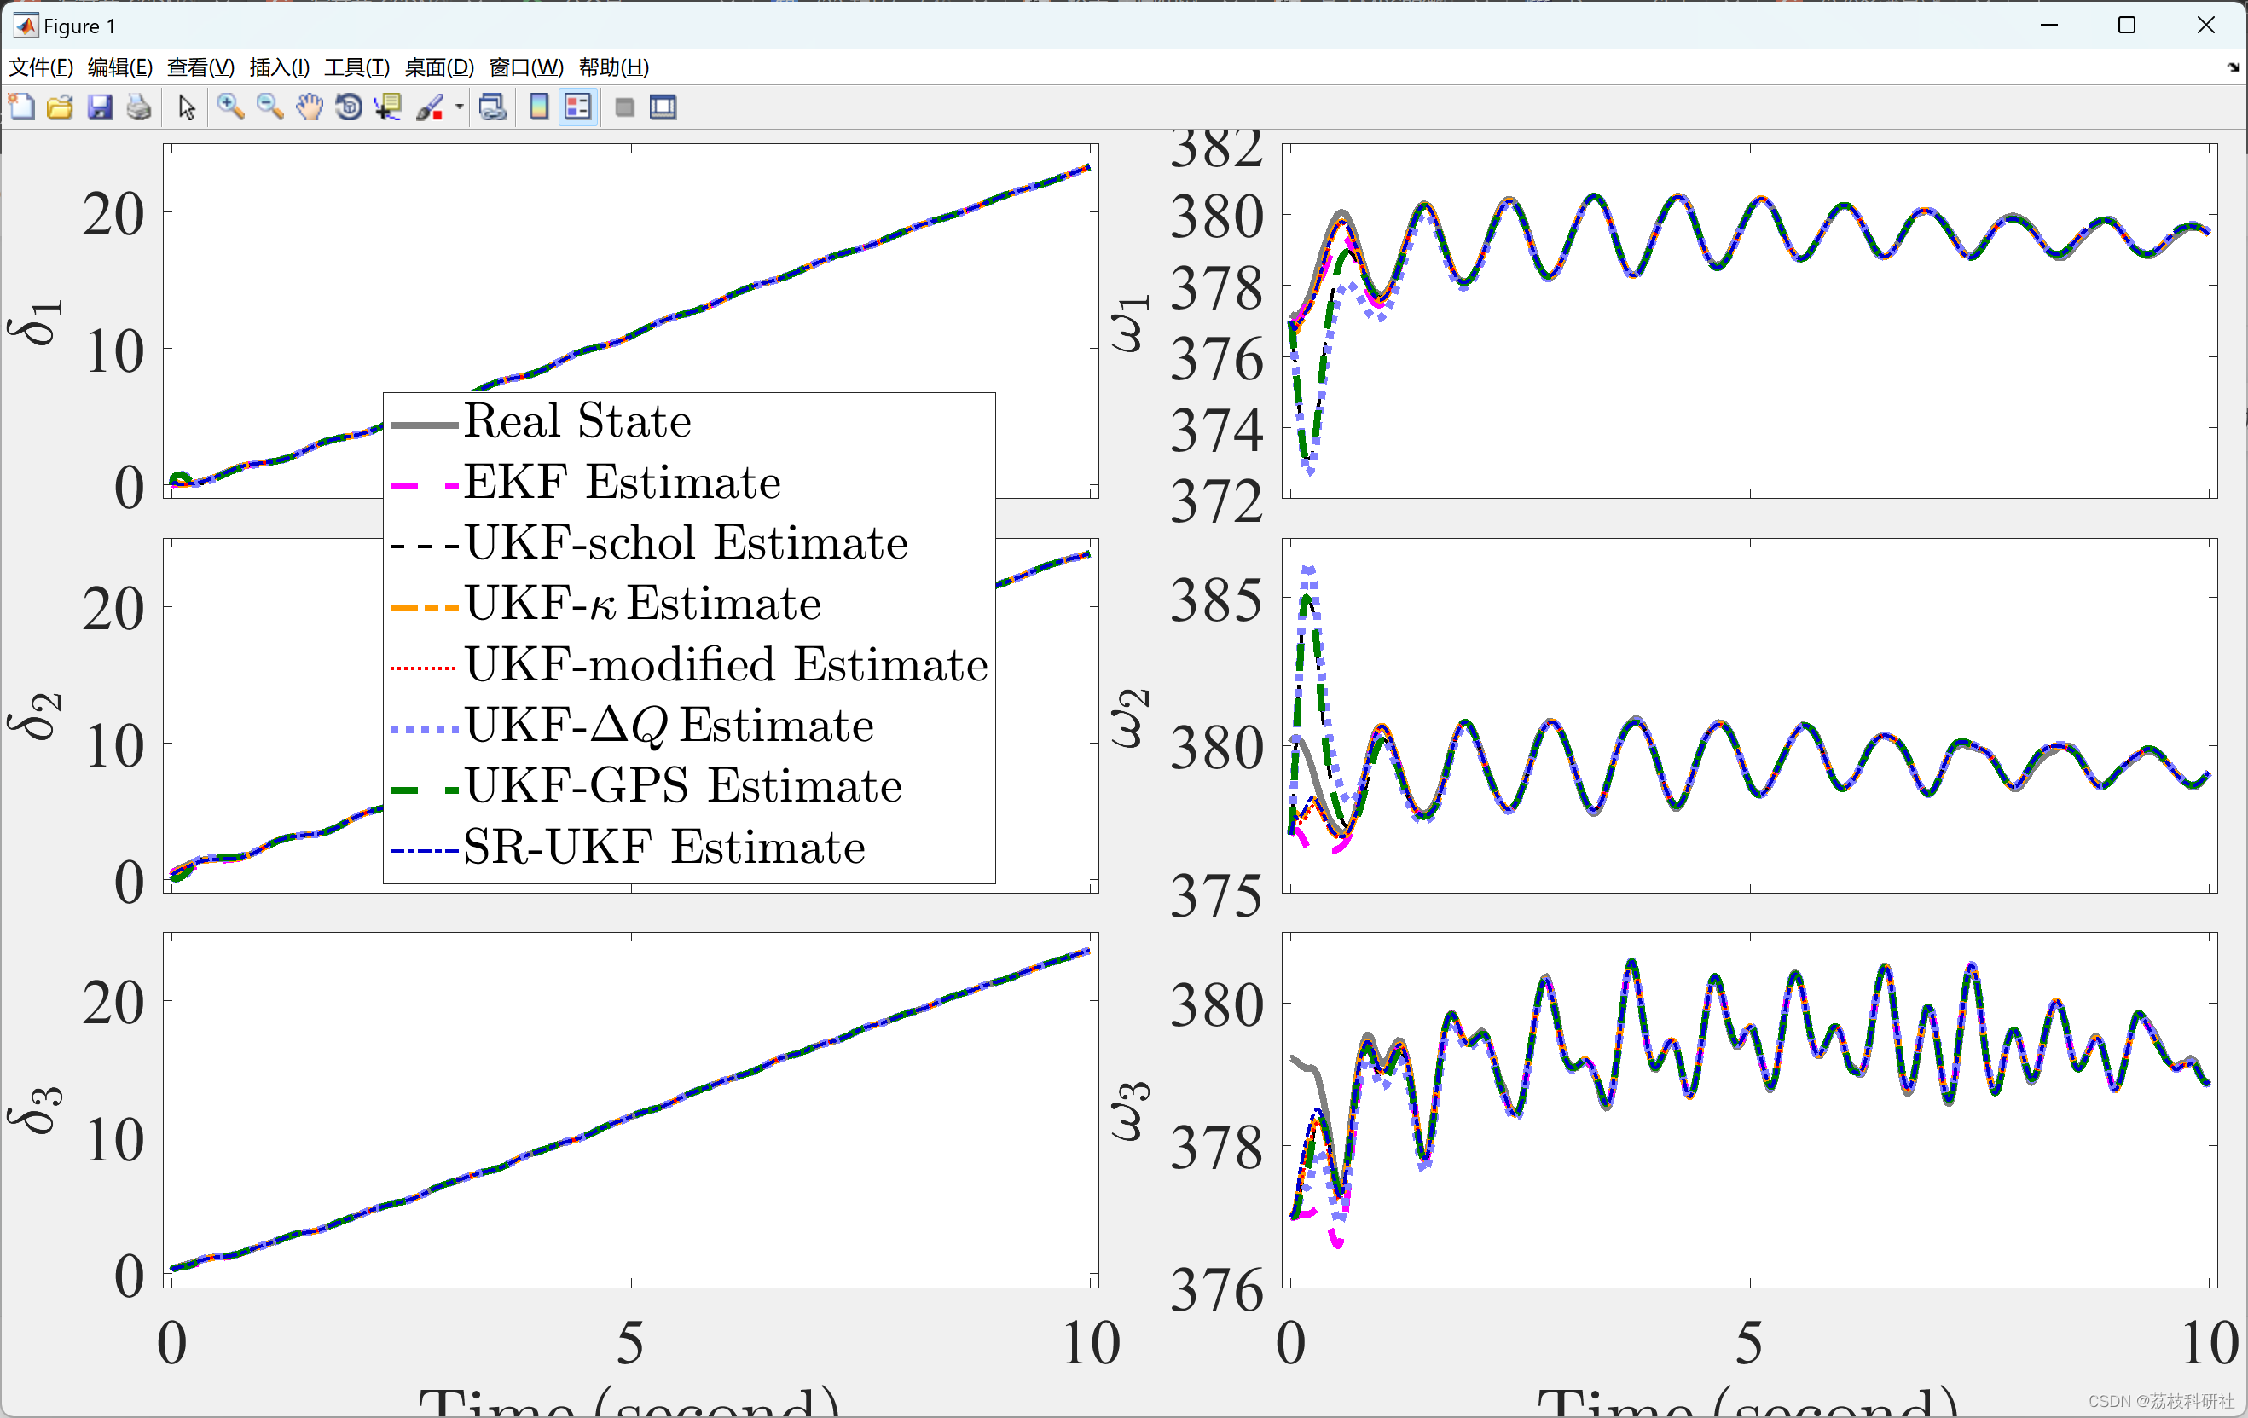2248x1418 pixels.
Task: Toggle the legend with the Insert Legend icon
Action: coord(578,107)
